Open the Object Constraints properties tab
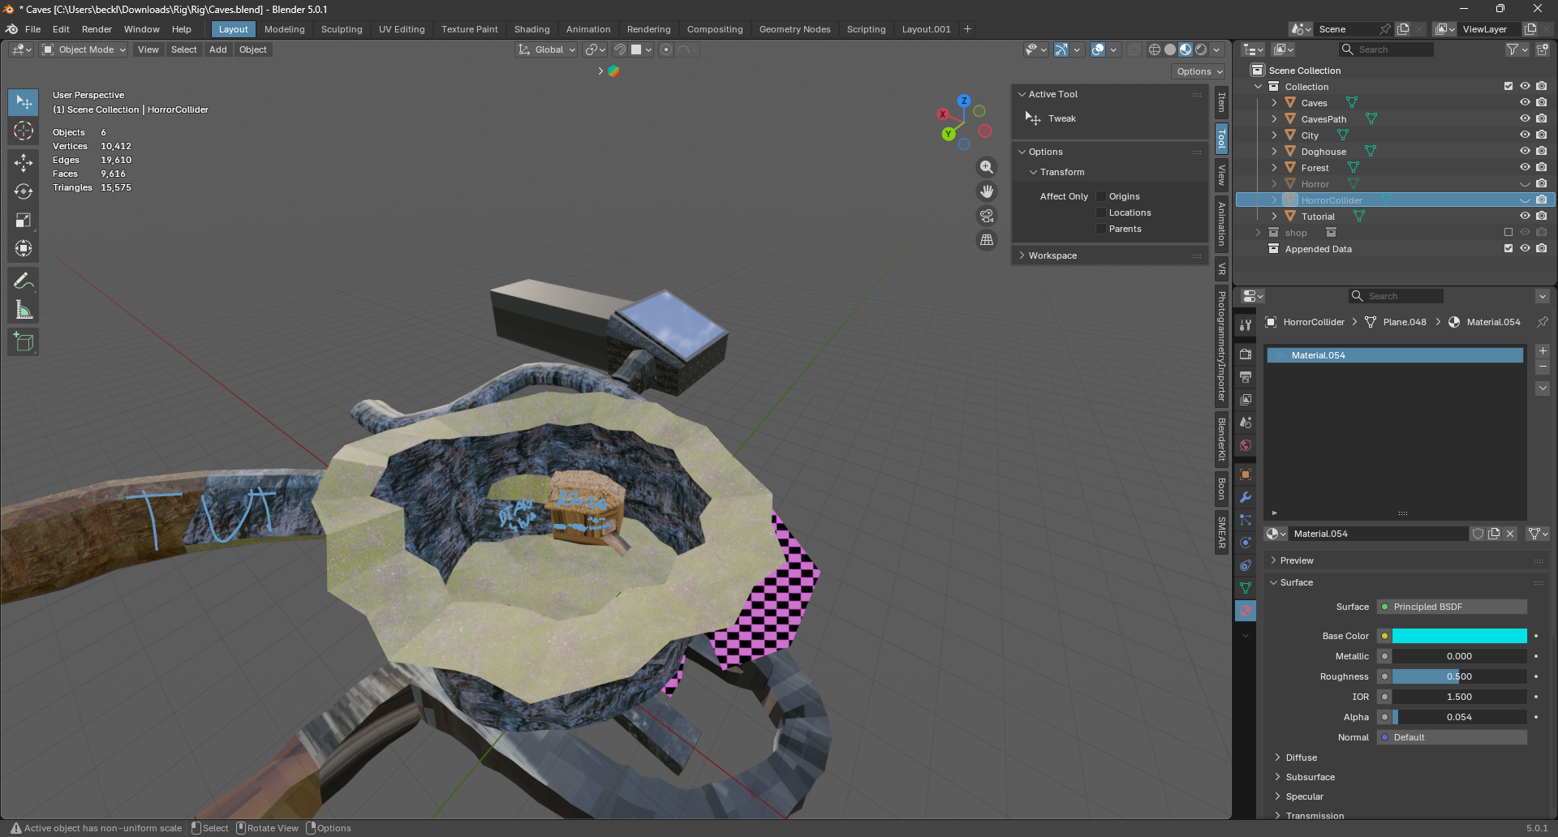Screen dimensions: 1558x837 tap(1246, 565)
